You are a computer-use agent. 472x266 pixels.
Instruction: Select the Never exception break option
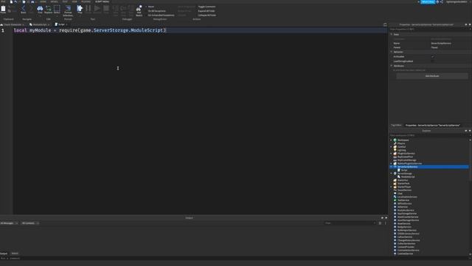point(150,7)
